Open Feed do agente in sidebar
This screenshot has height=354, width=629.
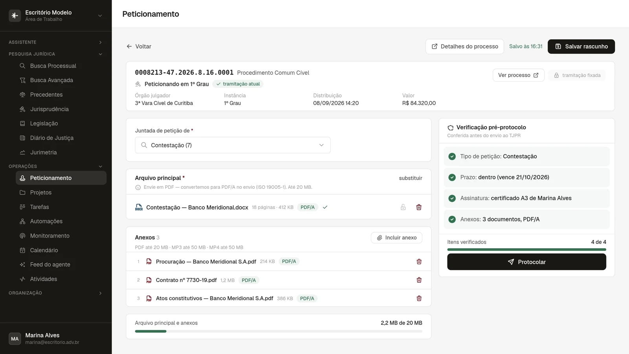(x=61, y=264)
